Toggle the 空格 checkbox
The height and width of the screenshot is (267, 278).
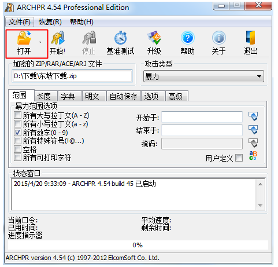(17, 149)
